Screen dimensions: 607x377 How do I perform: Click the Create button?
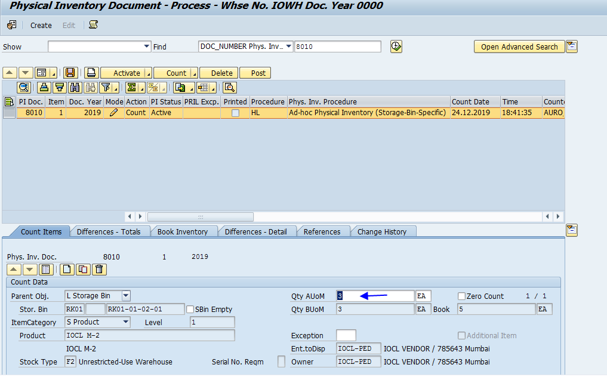[41, 26]
